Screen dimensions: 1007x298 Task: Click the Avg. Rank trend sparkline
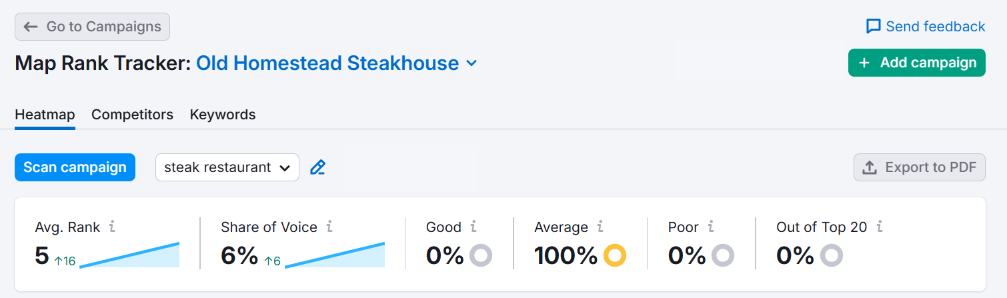[x=130, y=256]
